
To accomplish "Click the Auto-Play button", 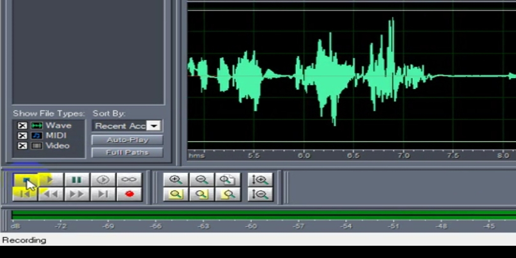I will pos(127,140).
